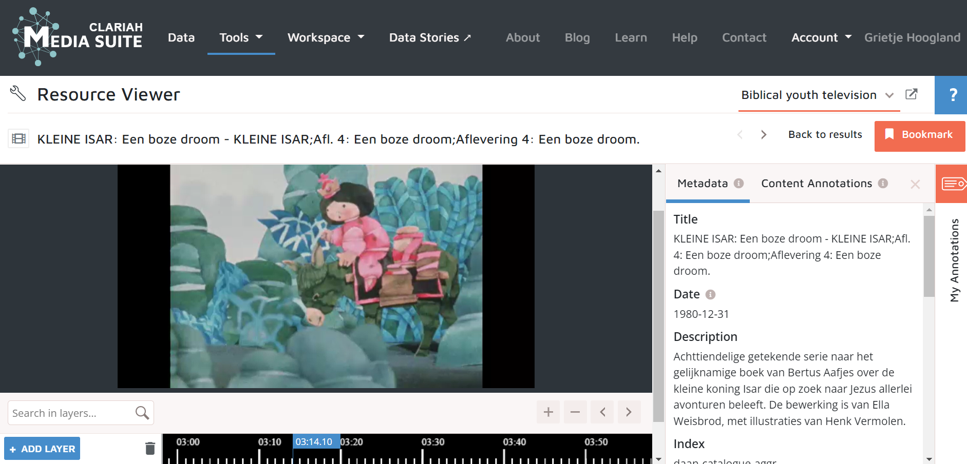The image size is (967, 464).
Task: Click the blue help question mark icon
Action: click(x=952, y=95)
